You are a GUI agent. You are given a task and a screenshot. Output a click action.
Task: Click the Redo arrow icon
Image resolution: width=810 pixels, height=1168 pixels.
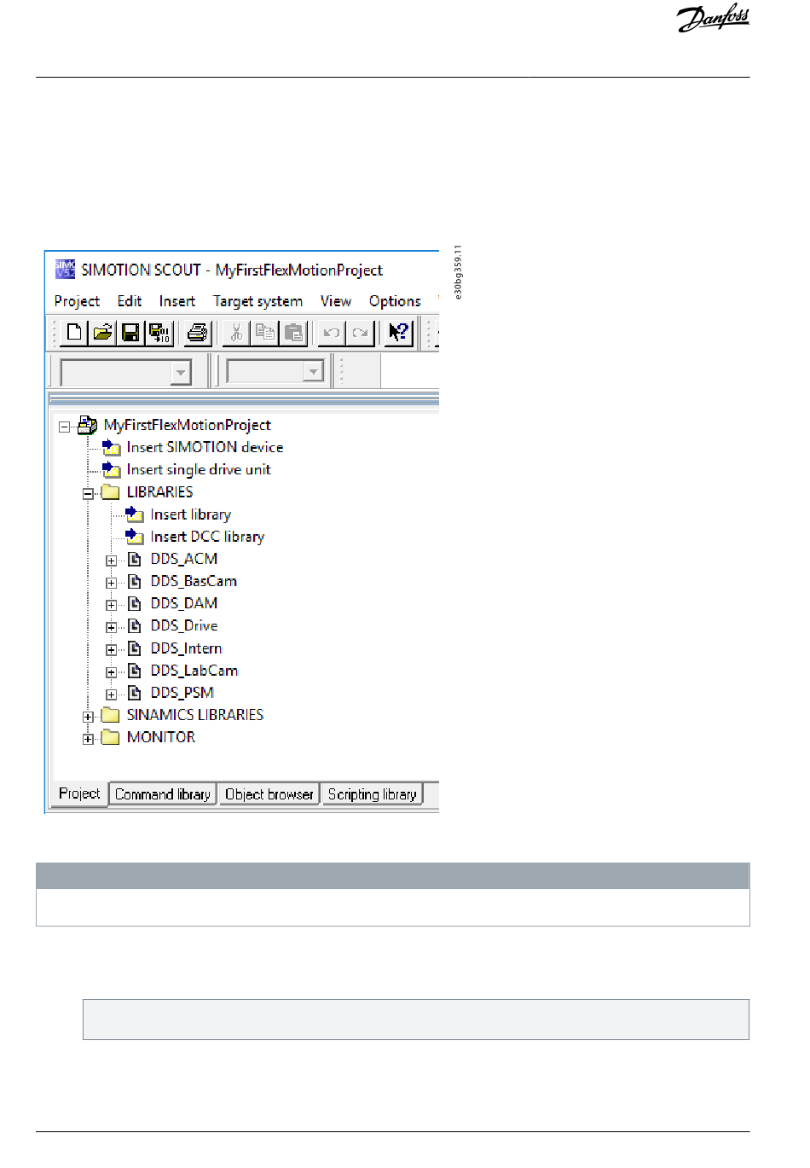361,332
